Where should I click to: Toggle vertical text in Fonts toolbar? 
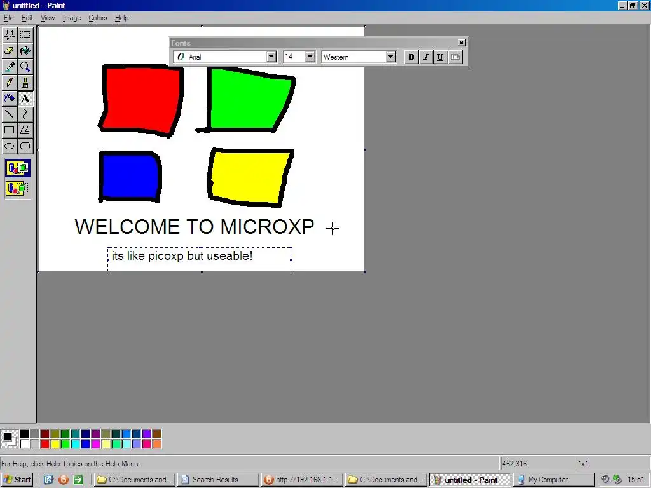point(455,57)
